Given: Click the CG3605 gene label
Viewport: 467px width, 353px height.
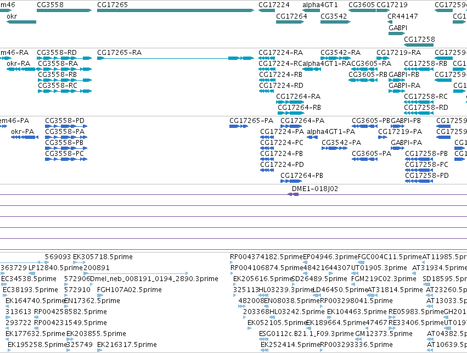Looking at the screenshot, I should click(x=362, y=5).
